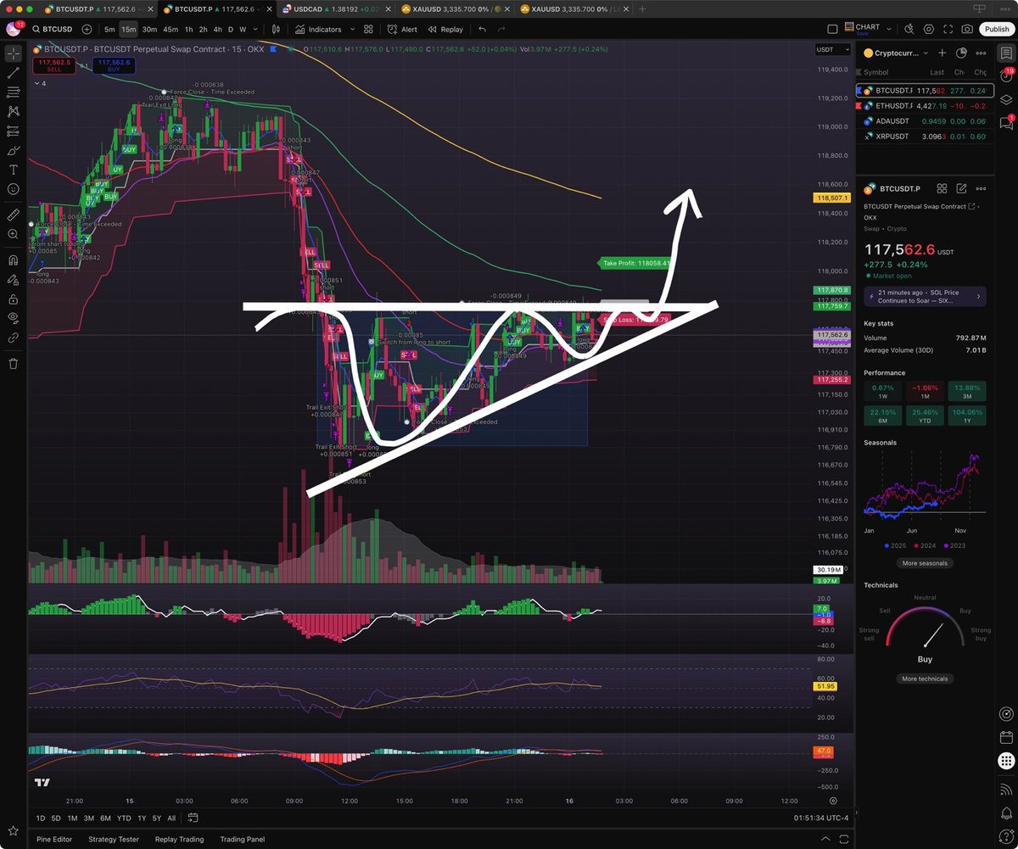Click the remove objects trash icon
Image resolution: width=1018 pixels, height=849 pixels.
pyautogui.click(x=13, y=363)
